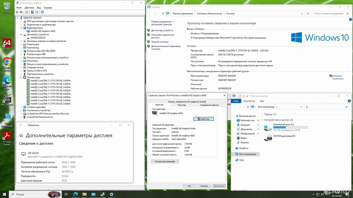Click Список всех режимов button
Screen dimensions: 353x198
(165, 161)
